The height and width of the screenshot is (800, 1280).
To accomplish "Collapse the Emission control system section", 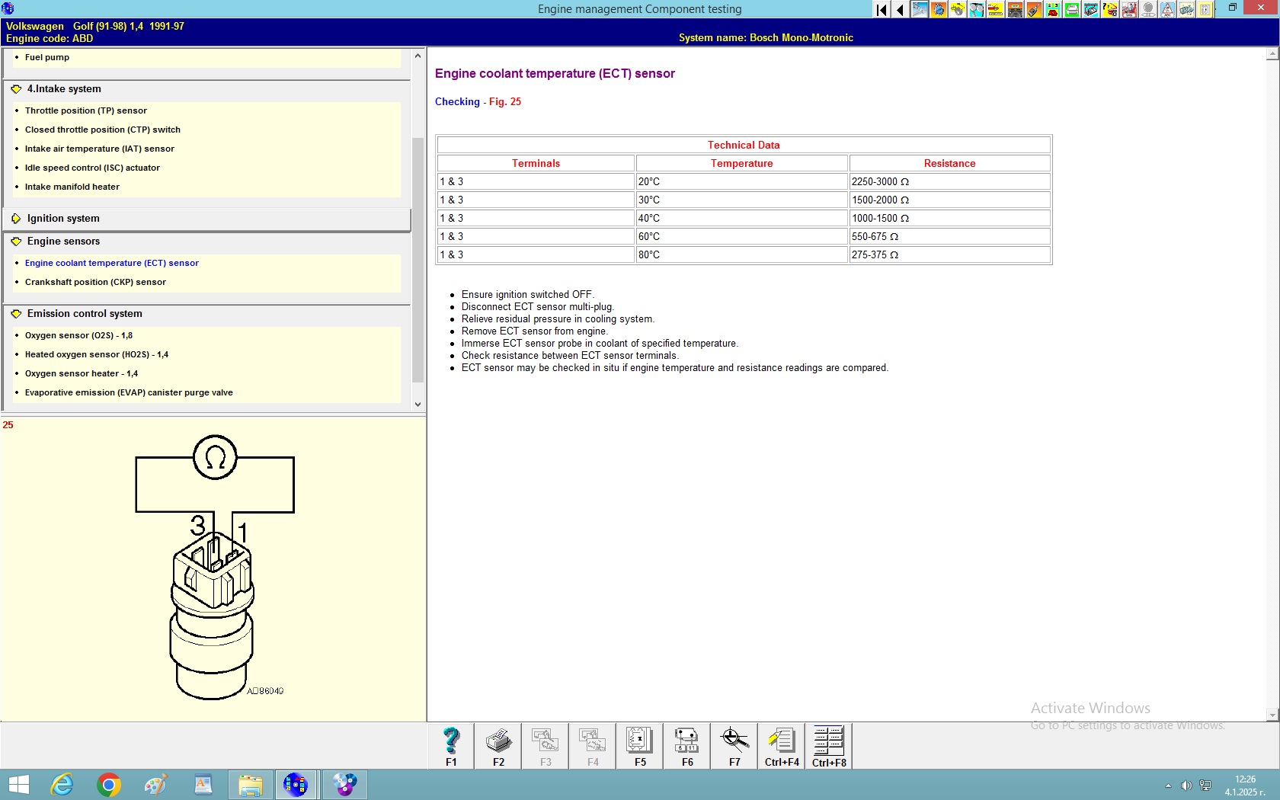I will point(84,314).
